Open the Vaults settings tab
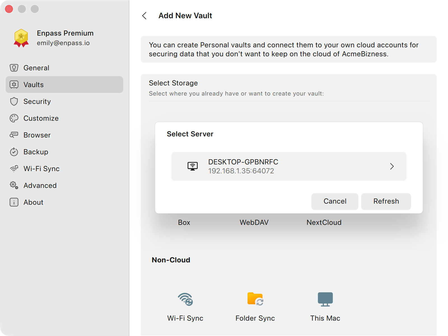Viewport: 448px width, 336px height. tap(64, 85)
